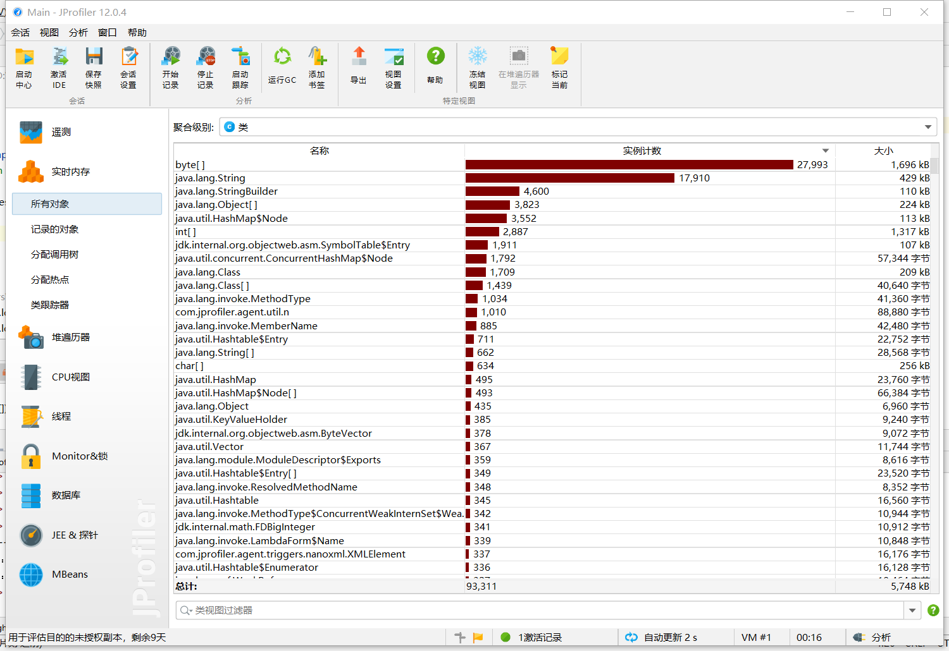Image resolution: width=949 pixels, height=651 pixels.
Task: Sort by the 名称 column header
Action: pyautogui.click(x=319, y=150)
